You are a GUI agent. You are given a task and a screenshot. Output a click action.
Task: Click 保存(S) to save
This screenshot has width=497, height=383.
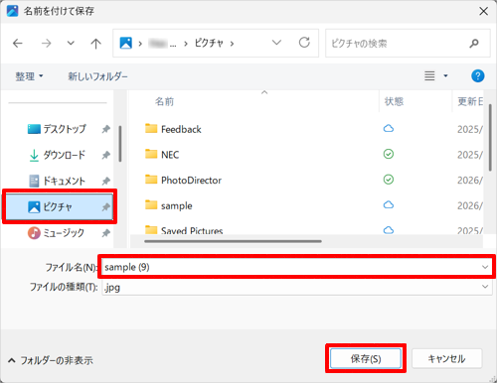[x=366, y=358]
